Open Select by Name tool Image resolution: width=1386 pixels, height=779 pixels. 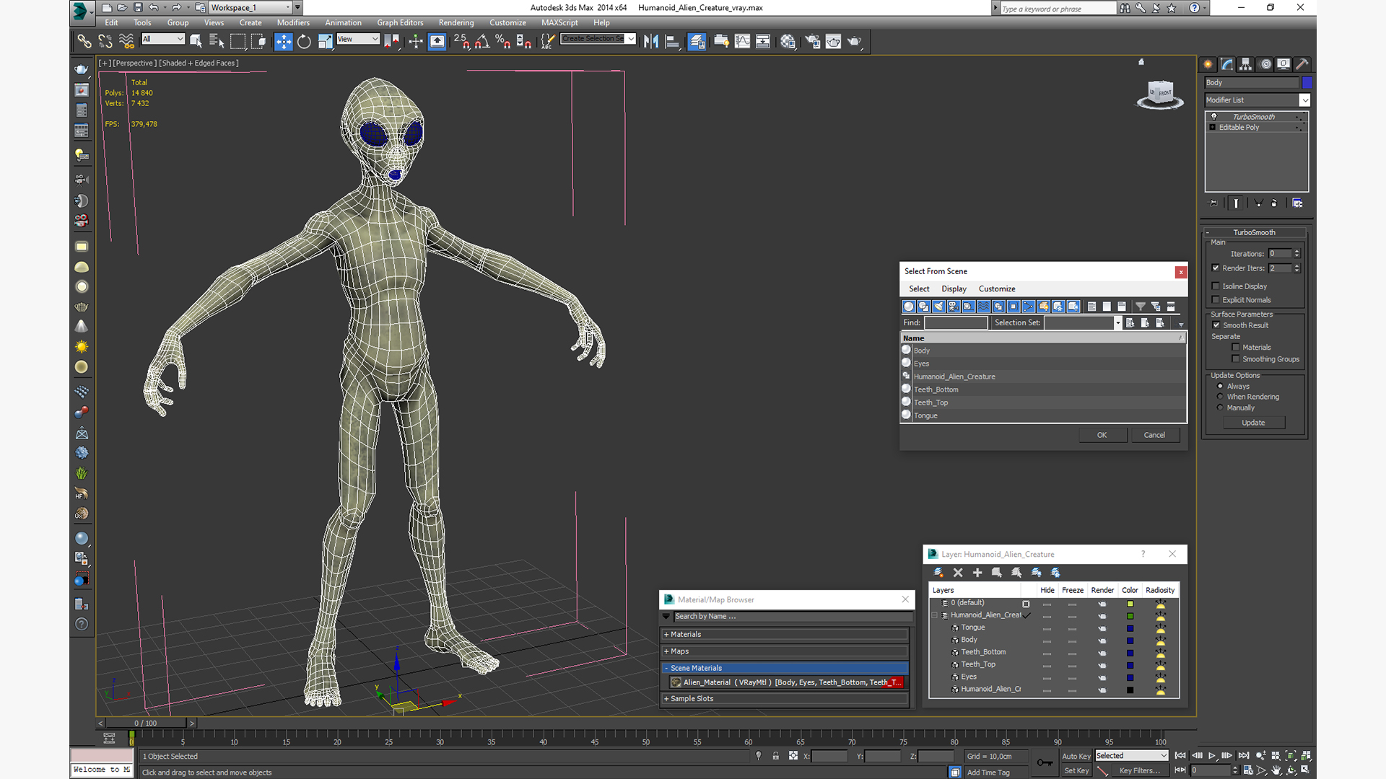[217, 41]
